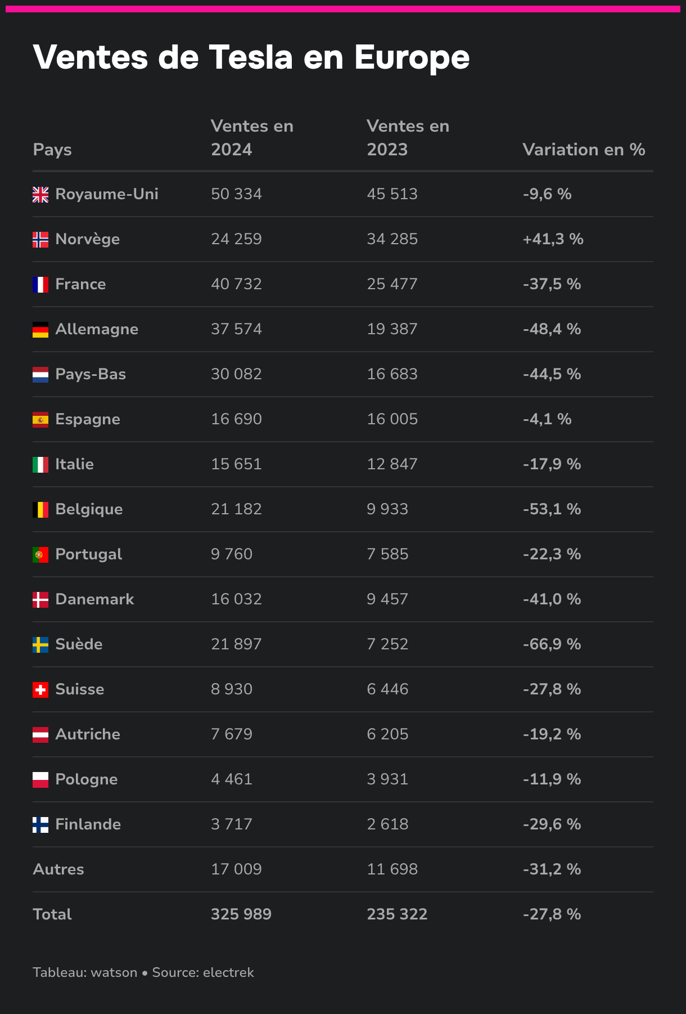Select the 'Ventes en 2024' column header
This screenshot has height=1014, width=686.
[252, 138]
